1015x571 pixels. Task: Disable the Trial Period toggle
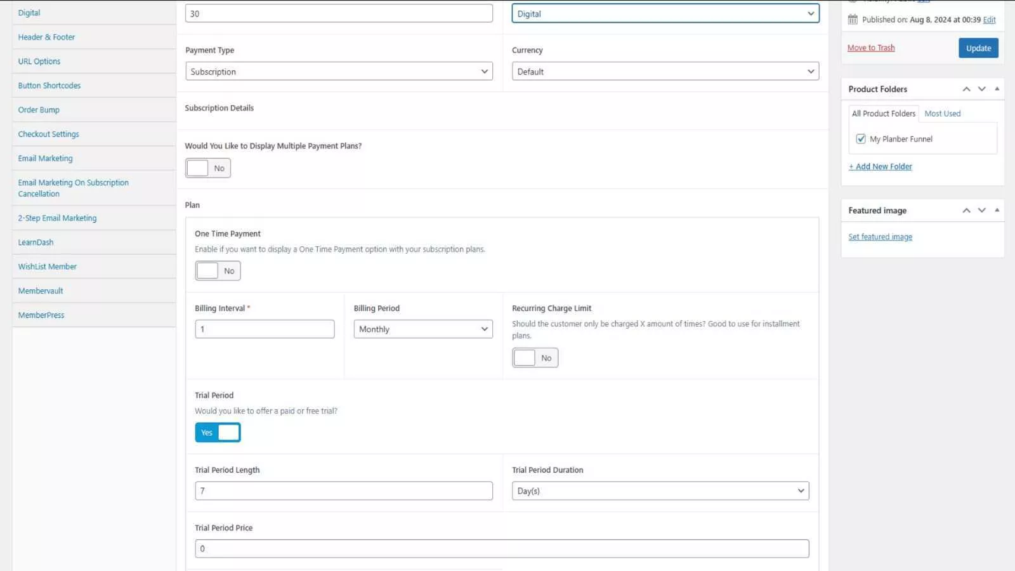click(x=218, y=433)
